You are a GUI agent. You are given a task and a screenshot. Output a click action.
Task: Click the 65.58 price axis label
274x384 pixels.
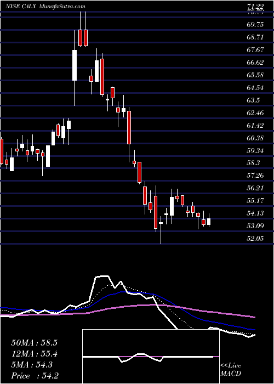(x=255, y=75)
